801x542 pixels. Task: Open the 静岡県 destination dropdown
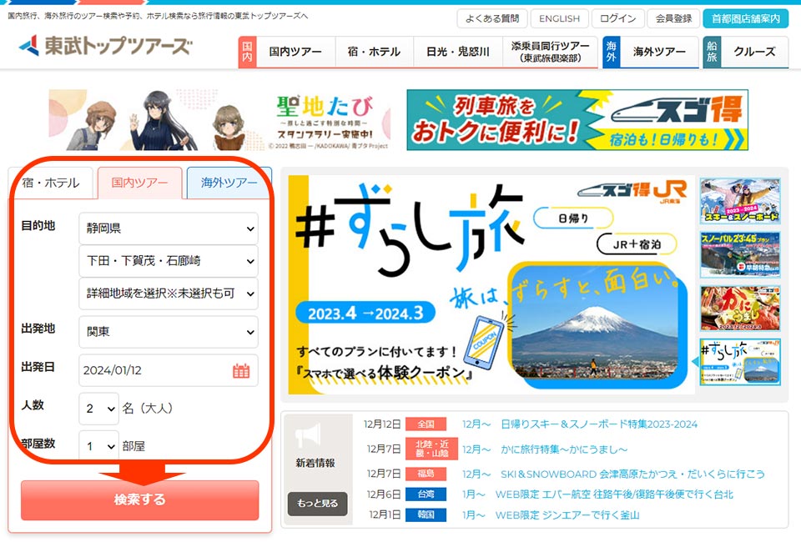(168, 228)
